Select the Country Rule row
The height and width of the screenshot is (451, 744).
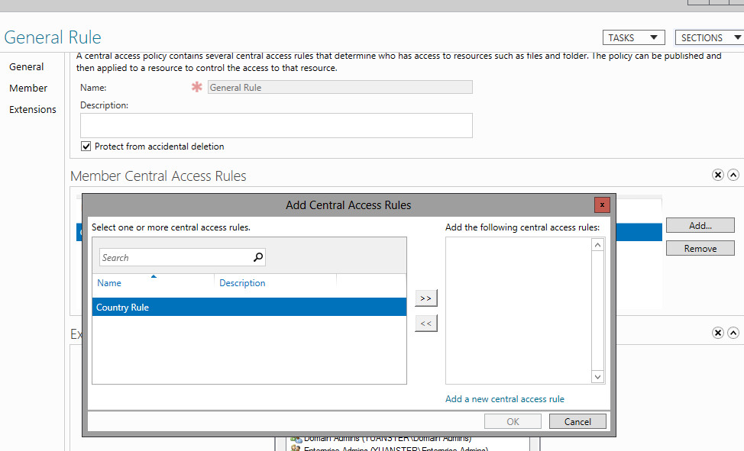249,307
